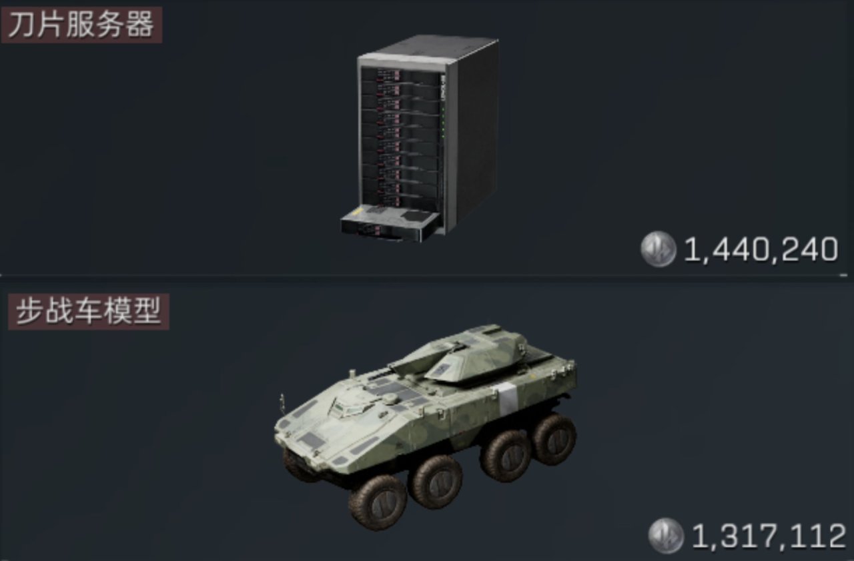The height and width of the screenshot is (561, 854).
Task: Click the 1,317,112 price value
Action: pos(769,536)
